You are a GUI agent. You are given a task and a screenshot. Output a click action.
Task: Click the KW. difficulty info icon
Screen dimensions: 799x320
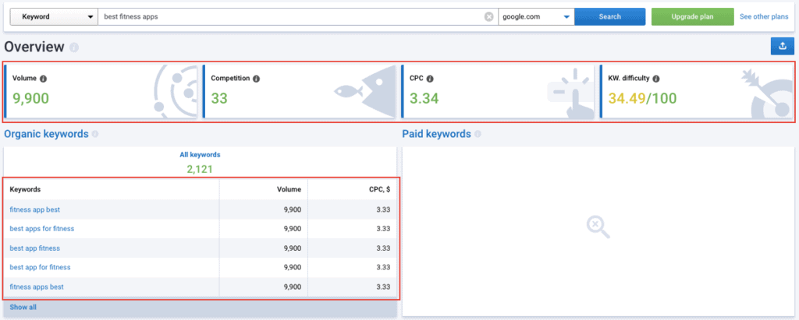656,79
